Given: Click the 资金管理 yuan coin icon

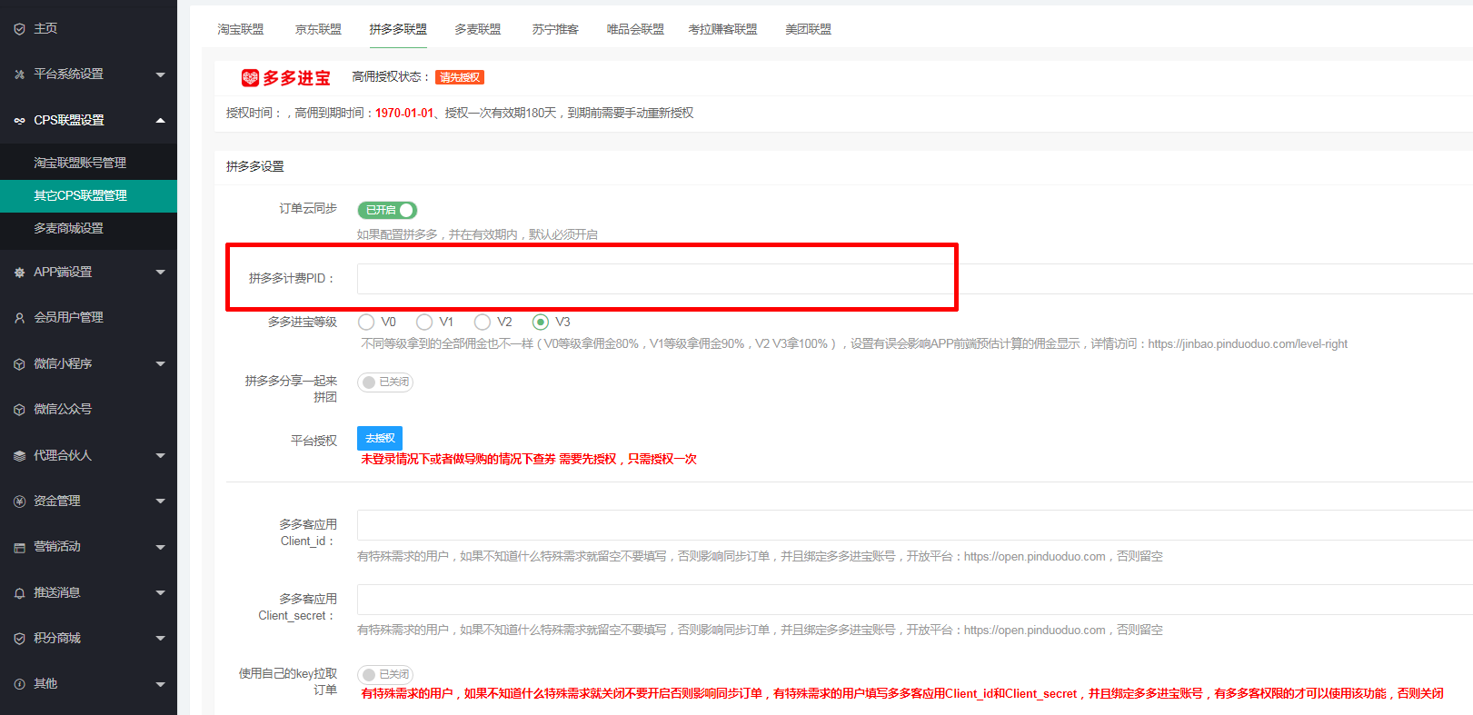Looking at the screenshot, I should click(19, 501).
